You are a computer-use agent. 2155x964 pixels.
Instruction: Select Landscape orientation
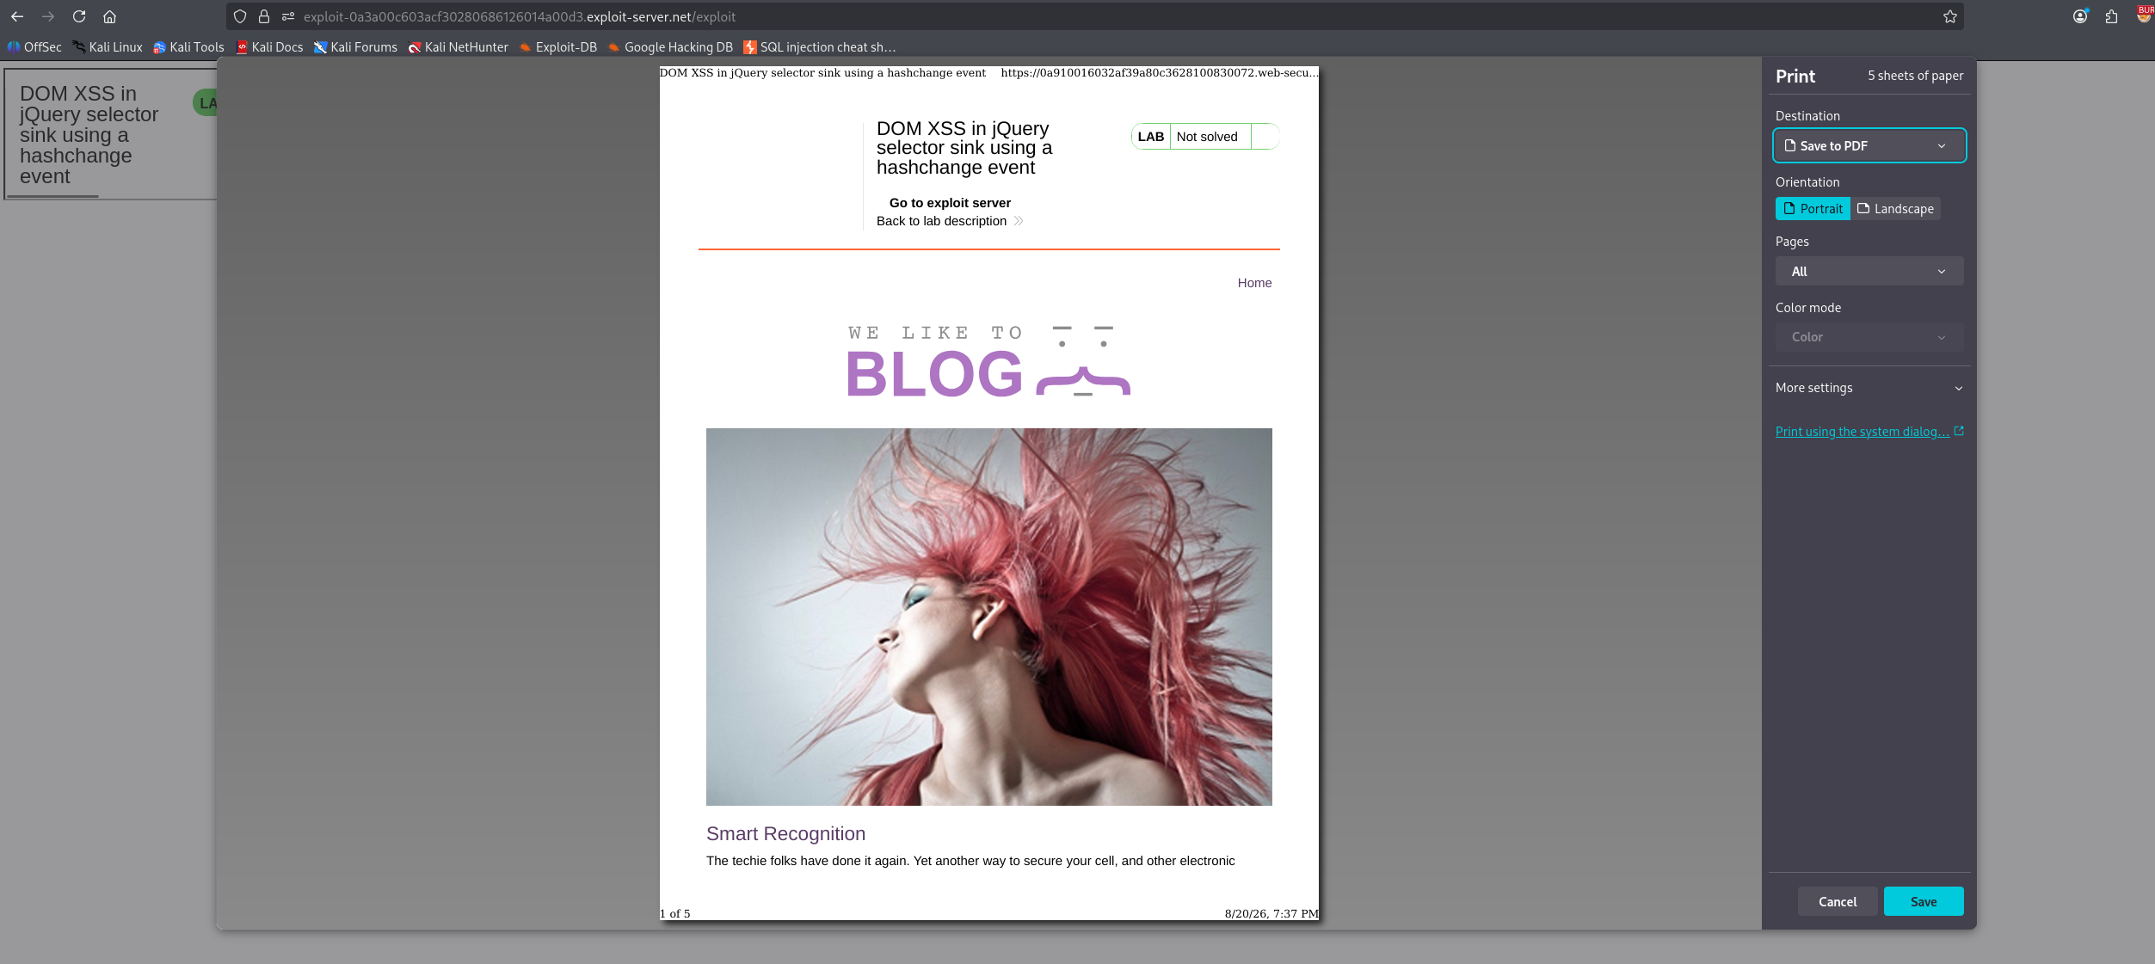pyautogui.click(x=1895, y=209)
